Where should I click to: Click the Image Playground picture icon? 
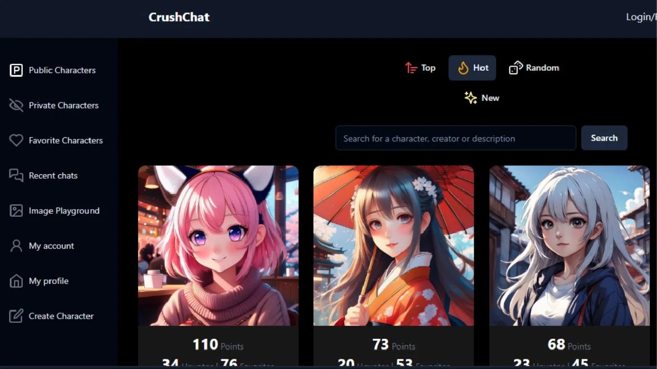coord(16,211)
